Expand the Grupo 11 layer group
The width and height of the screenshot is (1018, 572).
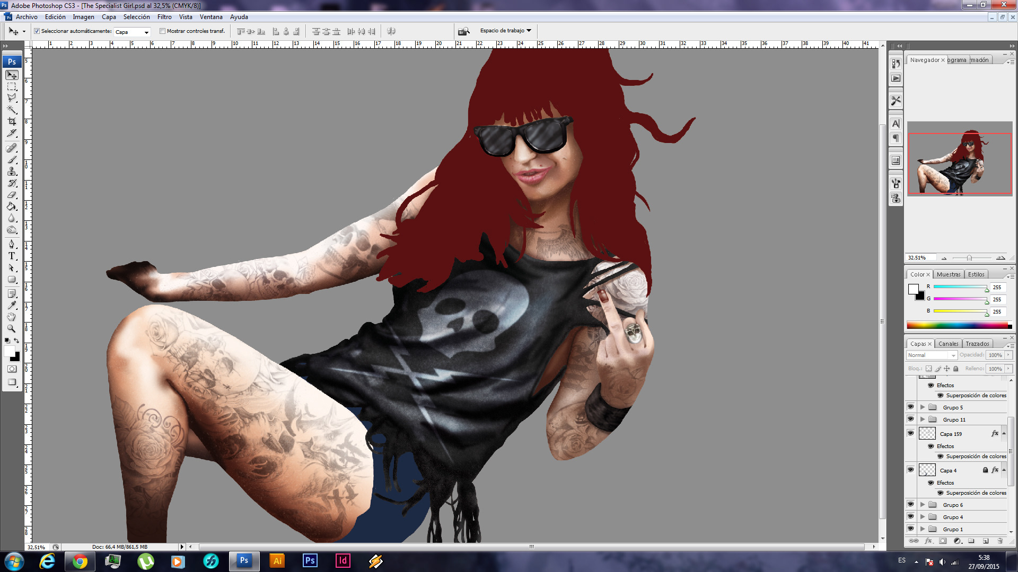(923, 419)
